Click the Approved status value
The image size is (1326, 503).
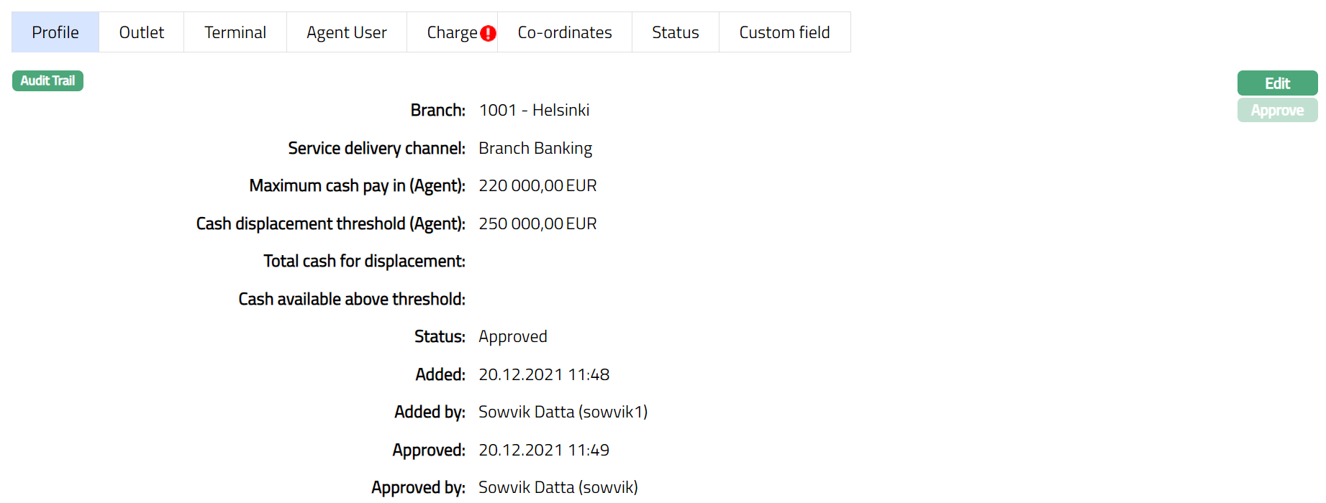tap(513, 336)
